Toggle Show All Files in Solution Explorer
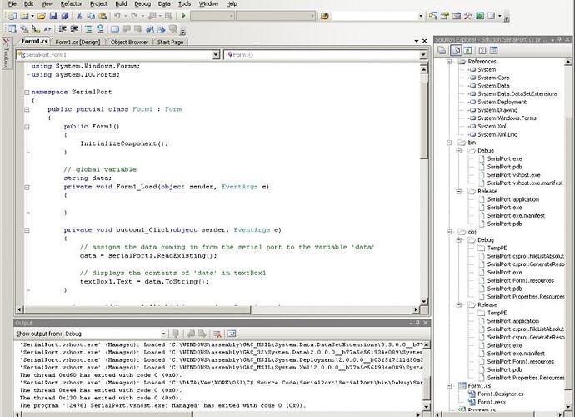The image size is (575, 417). [456, 51]
